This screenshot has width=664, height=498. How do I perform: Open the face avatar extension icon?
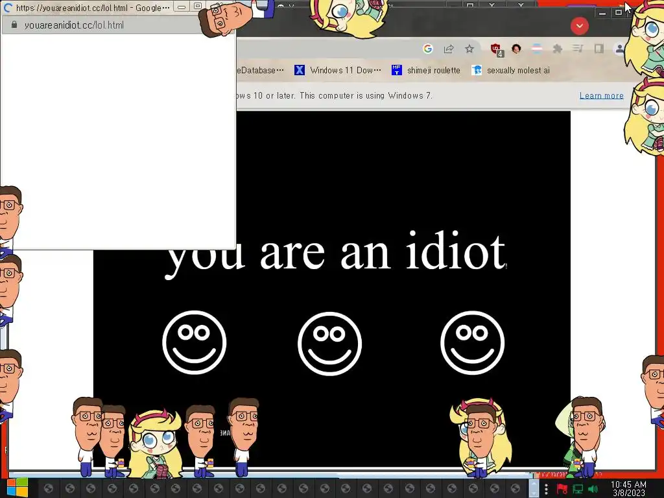click(x=516, y=49)
